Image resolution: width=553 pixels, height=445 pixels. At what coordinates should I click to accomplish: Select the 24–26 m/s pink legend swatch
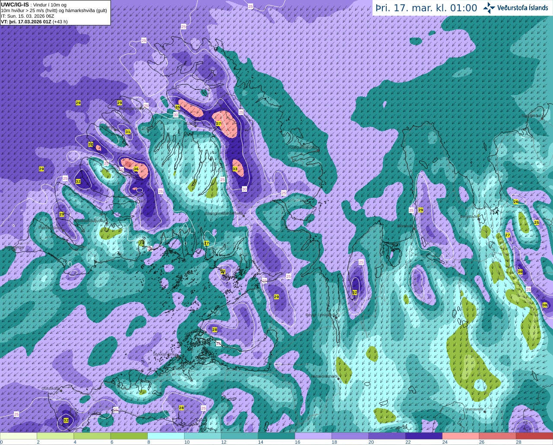coord(461,436)
